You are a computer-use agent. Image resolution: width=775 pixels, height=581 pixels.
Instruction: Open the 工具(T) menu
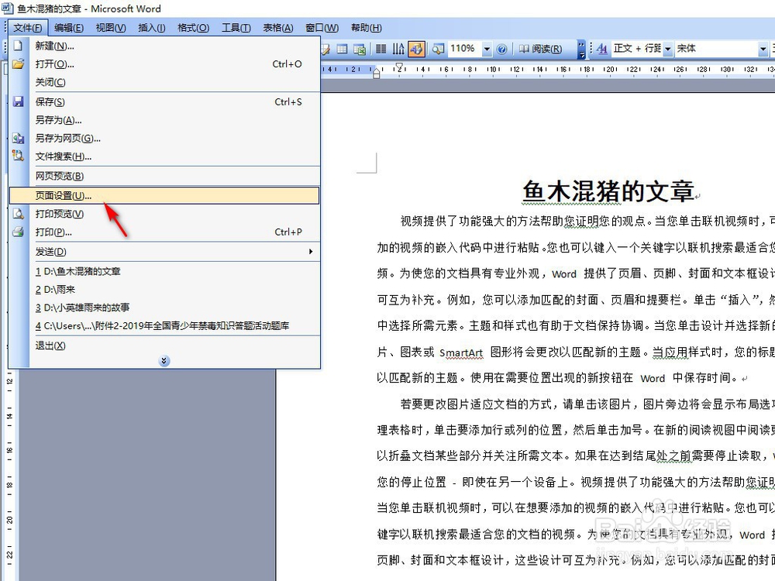(x=236, y=28)
